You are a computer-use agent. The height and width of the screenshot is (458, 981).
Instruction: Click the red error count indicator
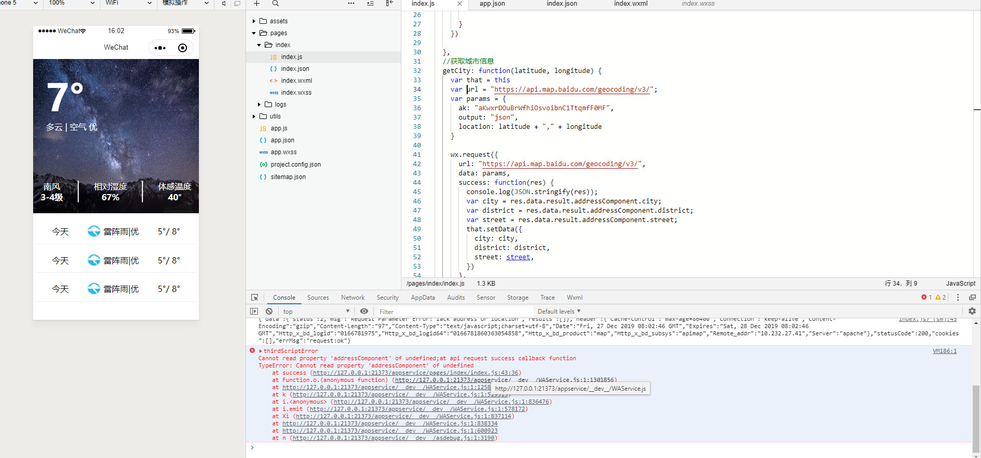(x=927, y=298)
